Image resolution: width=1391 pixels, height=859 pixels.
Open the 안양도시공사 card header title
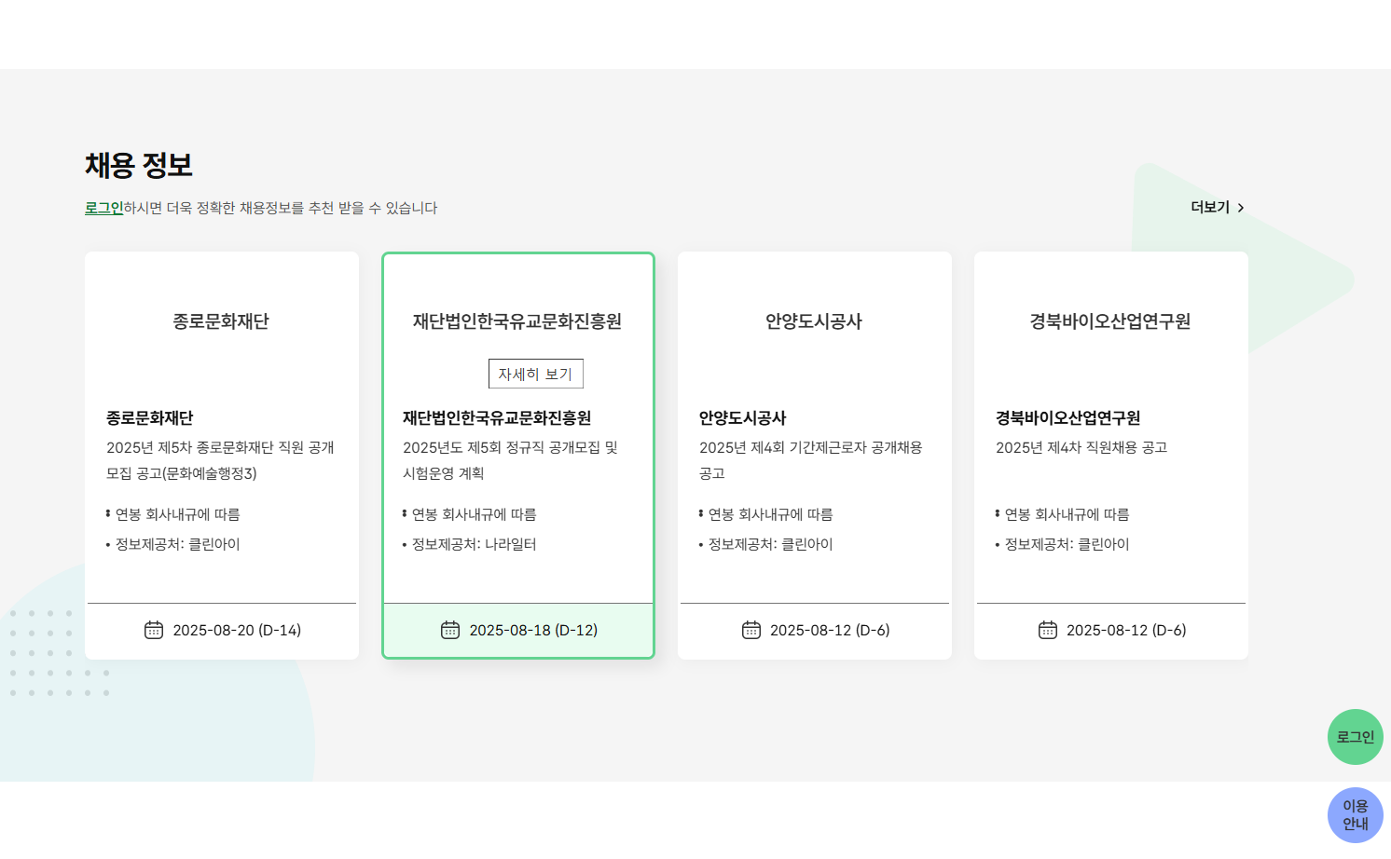(814, 321)
